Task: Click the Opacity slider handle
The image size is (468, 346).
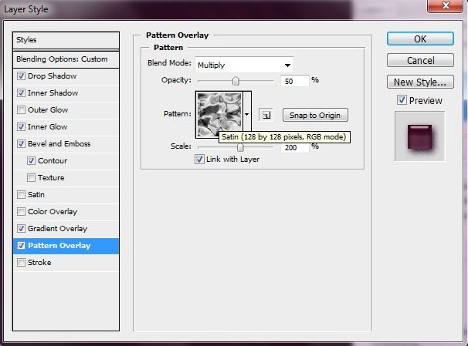Action: 236,81
